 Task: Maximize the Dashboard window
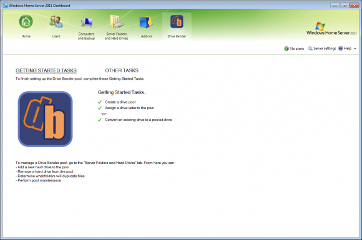coord(345,6)
